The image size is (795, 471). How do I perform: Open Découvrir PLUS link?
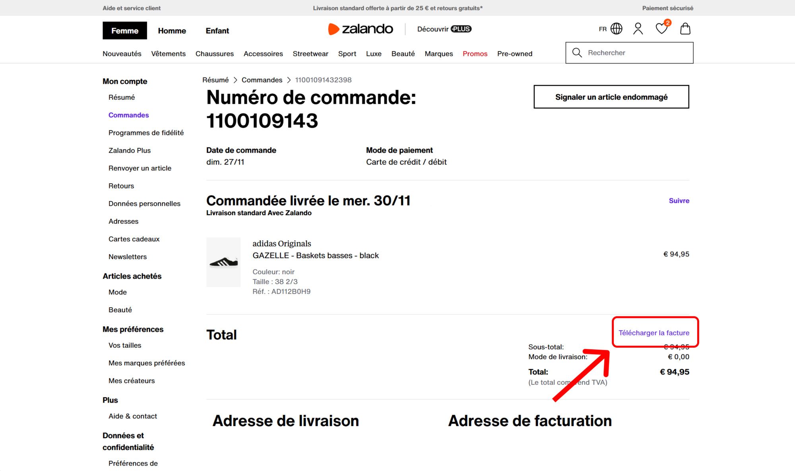444,29
